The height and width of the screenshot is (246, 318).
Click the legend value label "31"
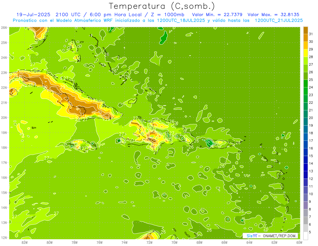coord(311,34)
